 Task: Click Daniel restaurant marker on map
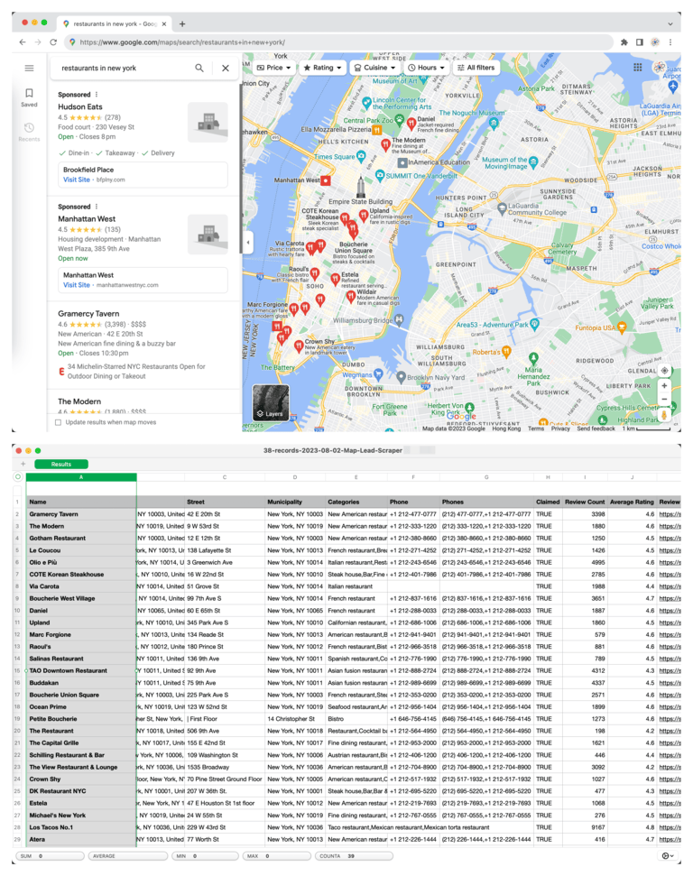tap(411, 123)
